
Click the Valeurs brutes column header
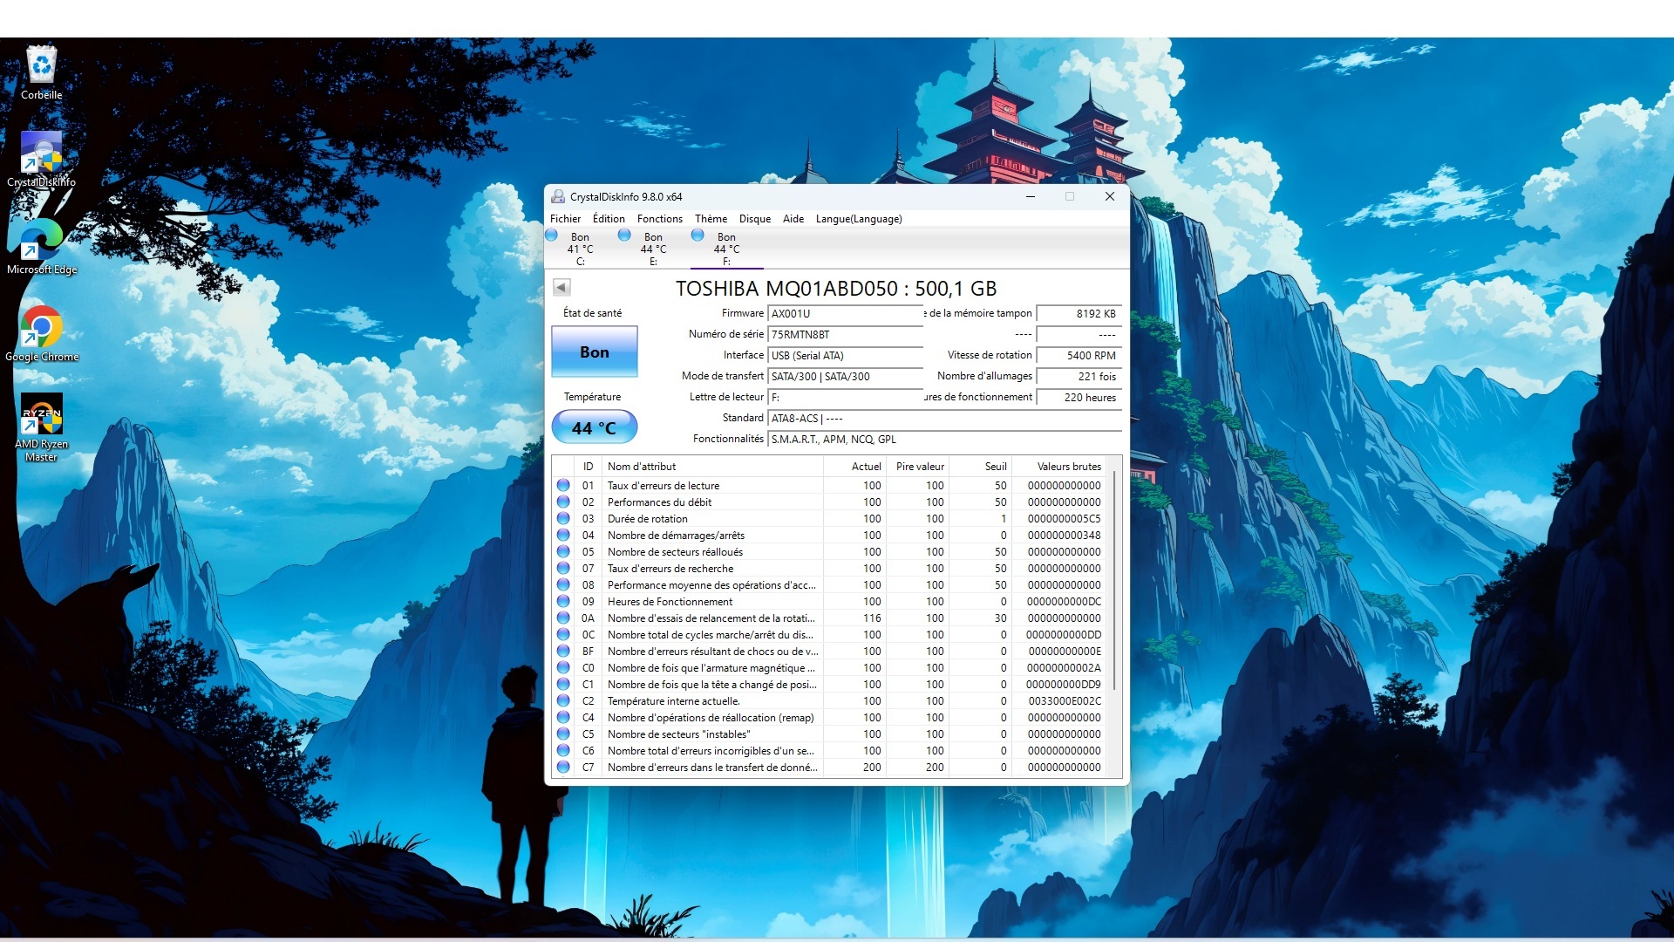(1068, 467)
